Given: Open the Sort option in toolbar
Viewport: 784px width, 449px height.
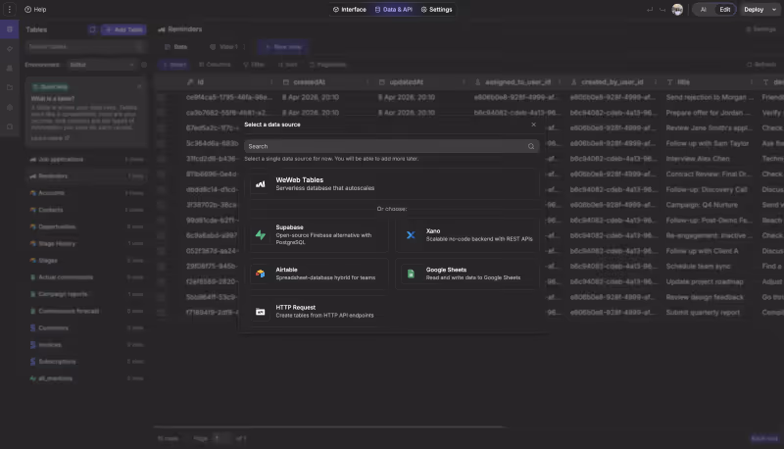Looking at the screenshot, I should 288,65.
